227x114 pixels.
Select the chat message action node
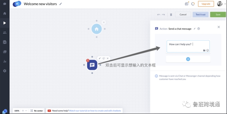coord(92,65)
